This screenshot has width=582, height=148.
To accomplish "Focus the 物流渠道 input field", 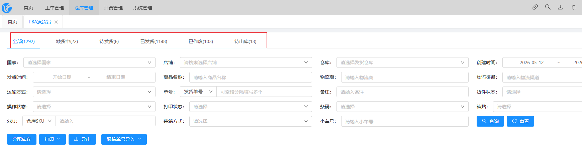I will coord(542,77).
